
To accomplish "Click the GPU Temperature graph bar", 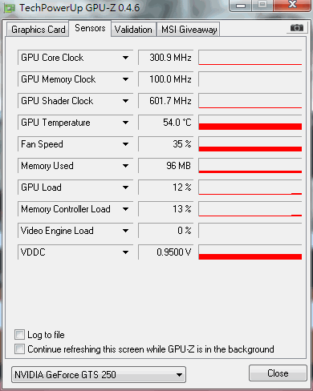I will pos(250,123).
